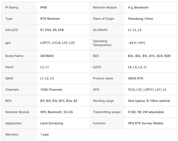
Task: Select the Brand Name label
Action: click(x=14, y=56)
